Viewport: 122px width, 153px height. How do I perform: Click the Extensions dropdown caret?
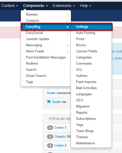tap(74, 6)
